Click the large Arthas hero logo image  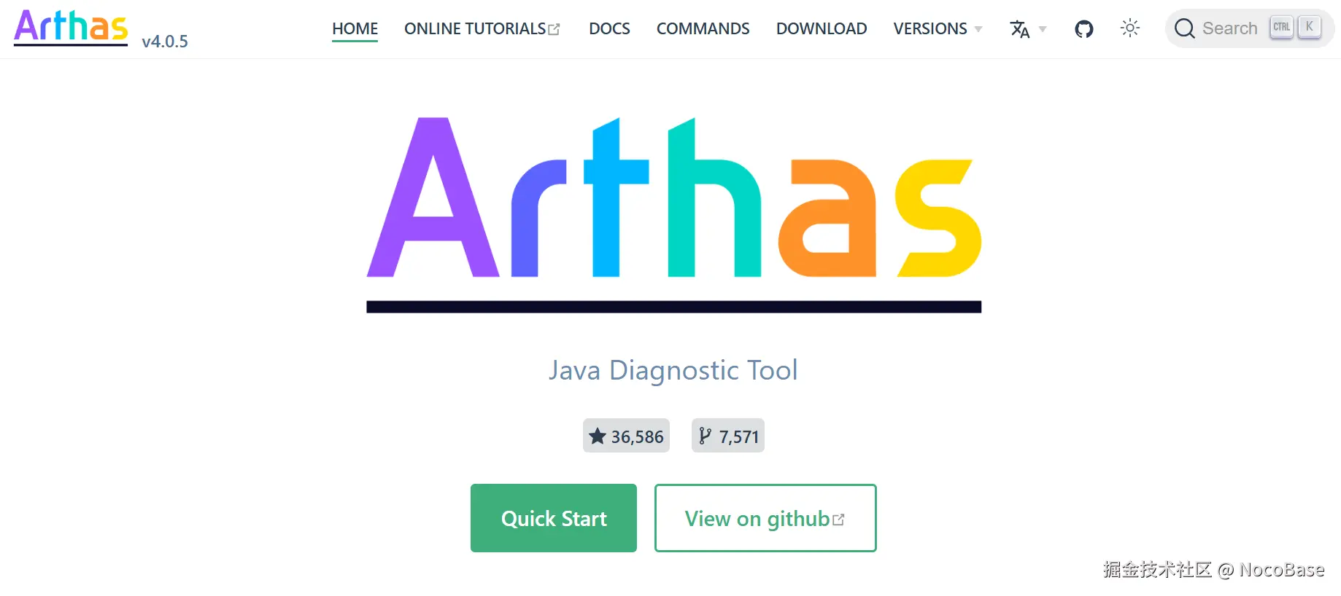click(673, 215)
